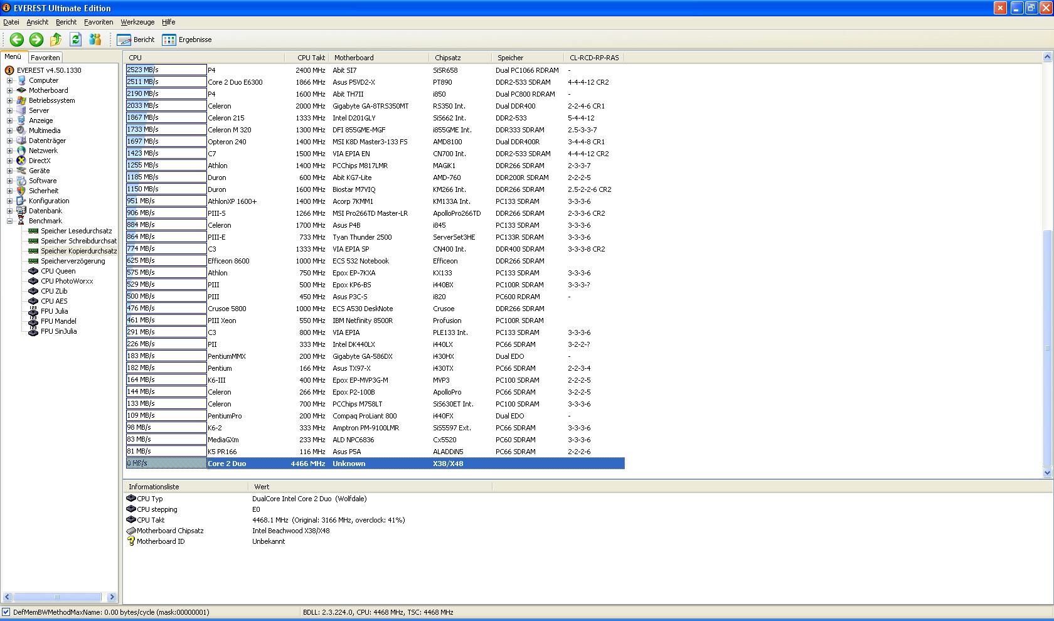This screenshot has width=1054, height=621.
Task: Click the FPU Mandel benchmark icon
Action: click(x=33, y=321)
